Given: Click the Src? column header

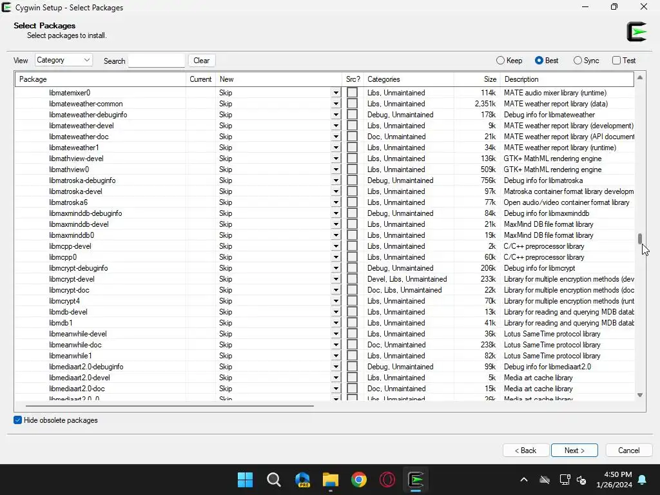Looking at the screenshot, I should 353,79.
